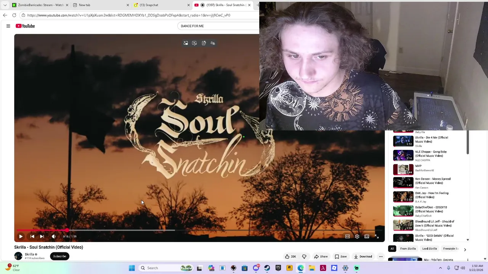Skip to the previous video in the player
Viewport: 488px width, 274px height.
click(x=32, y=236)
